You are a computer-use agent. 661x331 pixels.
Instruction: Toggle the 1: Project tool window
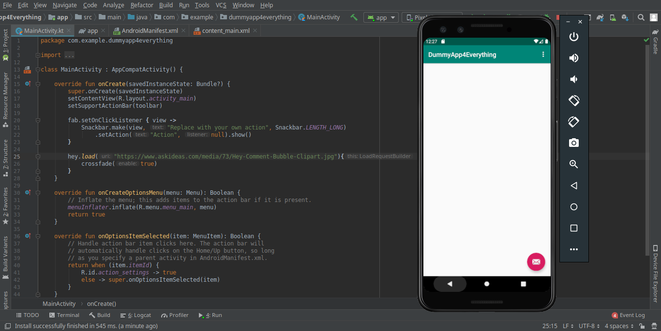5,44
